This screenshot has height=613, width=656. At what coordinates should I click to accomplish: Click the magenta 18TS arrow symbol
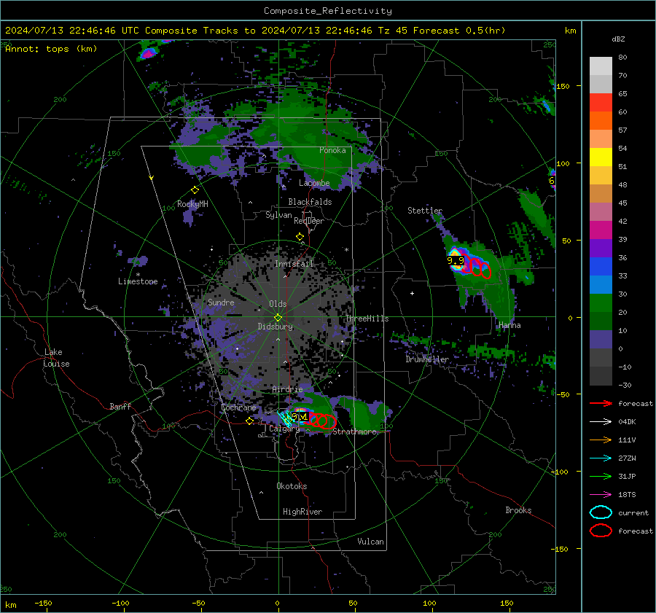coord(601,495)
